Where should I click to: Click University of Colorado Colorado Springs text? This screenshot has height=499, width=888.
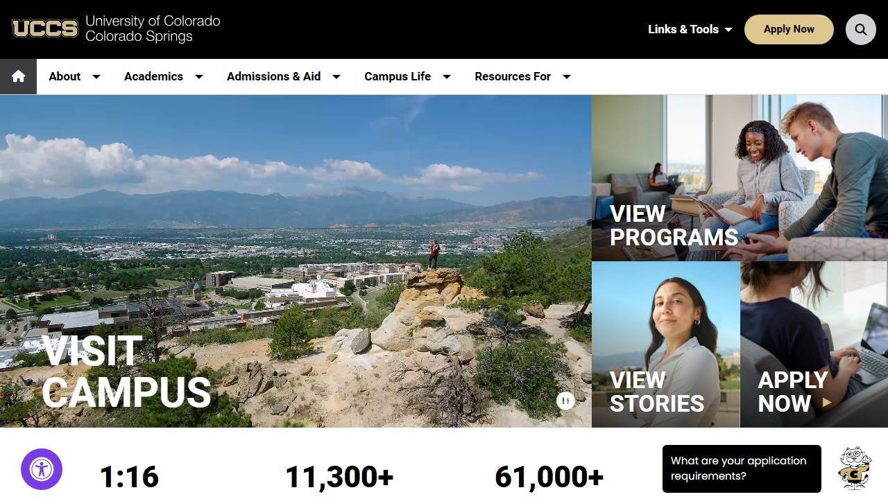pyautogui.click(x=153, y=28)
